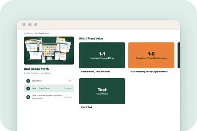Screen dimensions: 197x131
Task: Open the 2nd Grade Math course cover image
Action: point(49,50)
